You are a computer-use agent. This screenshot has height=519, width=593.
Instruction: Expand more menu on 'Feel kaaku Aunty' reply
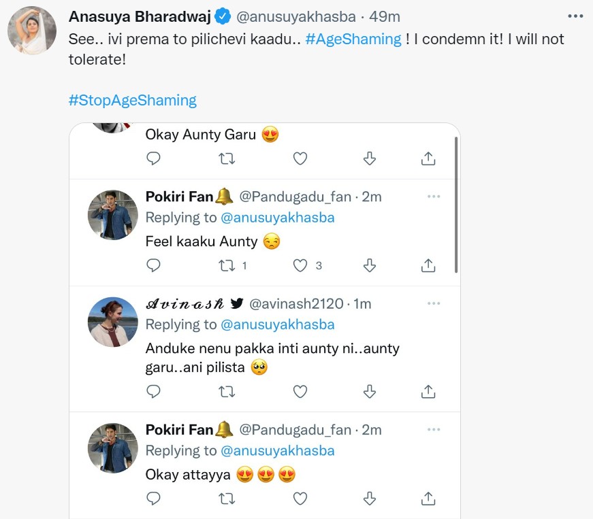(434, 196)
